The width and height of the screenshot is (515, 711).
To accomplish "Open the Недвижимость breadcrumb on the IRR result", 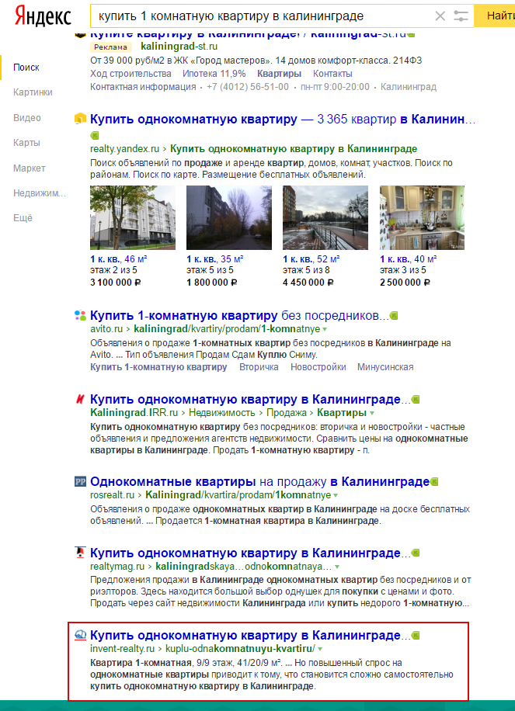I will click(x=222, y=413).
